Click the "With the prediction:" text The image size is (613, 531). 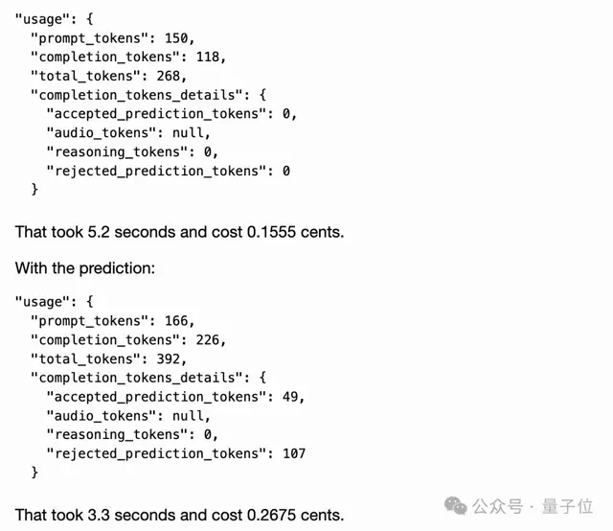coord(84,268)
